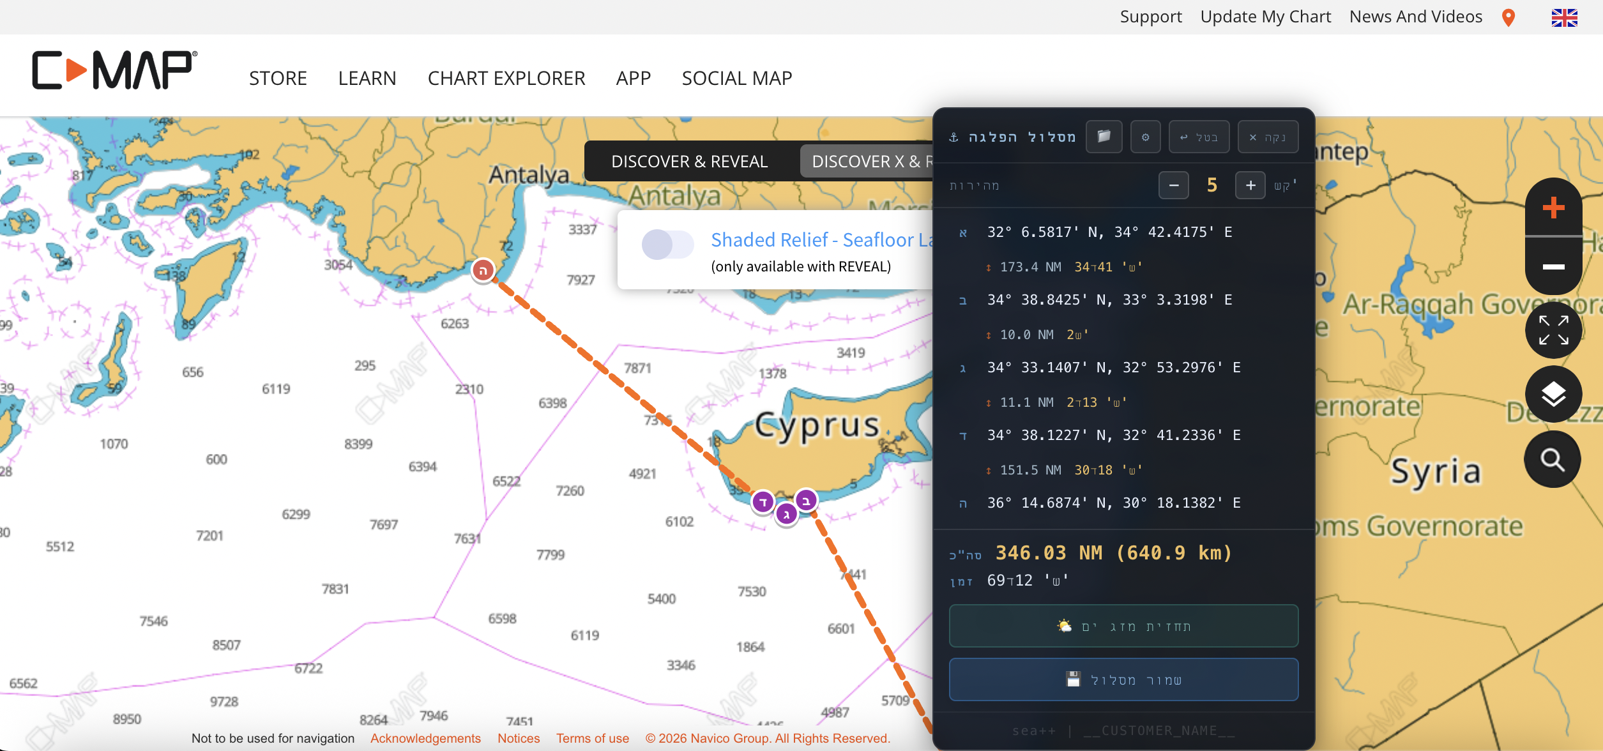Click the C-MAP logo

pos(114,70)
